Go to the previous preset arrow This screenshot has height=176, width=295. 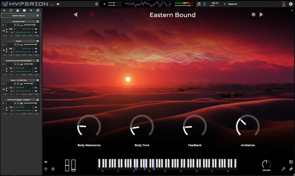[76, 15]
